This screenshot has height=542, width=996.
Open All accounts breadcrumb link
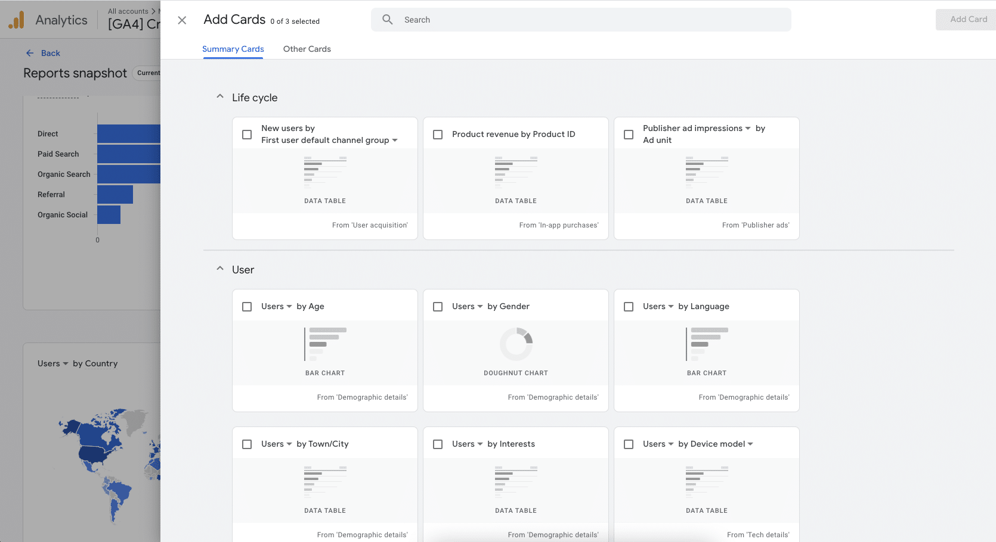point(128,11)
